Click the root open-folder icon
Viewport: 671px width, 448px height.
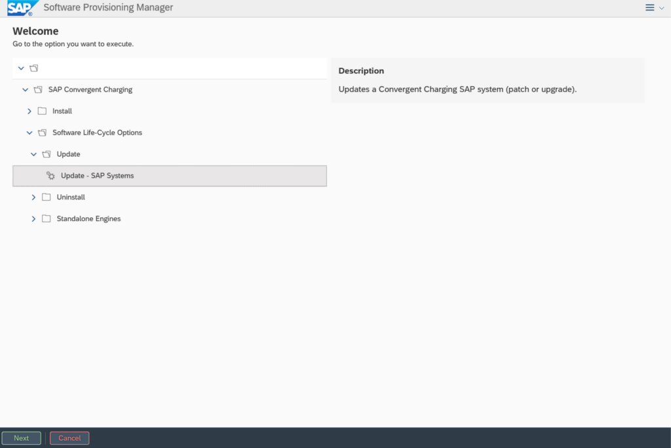pyautogui.click(x=34, y=68)
